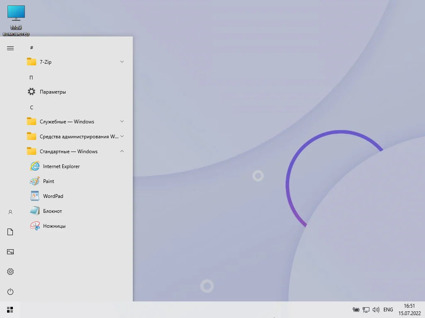
Task: Collapse Стандартные — Windows chevron
Action: pos(122,151)
